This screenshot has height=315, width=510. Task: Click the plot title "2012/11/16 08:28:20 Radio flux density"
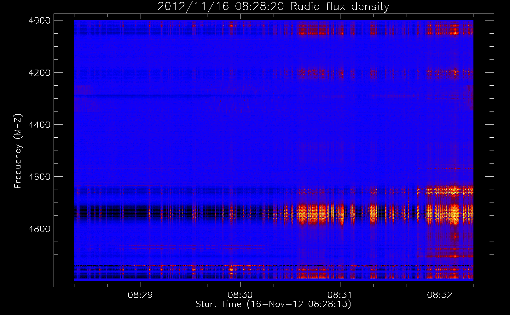[273, 7]
